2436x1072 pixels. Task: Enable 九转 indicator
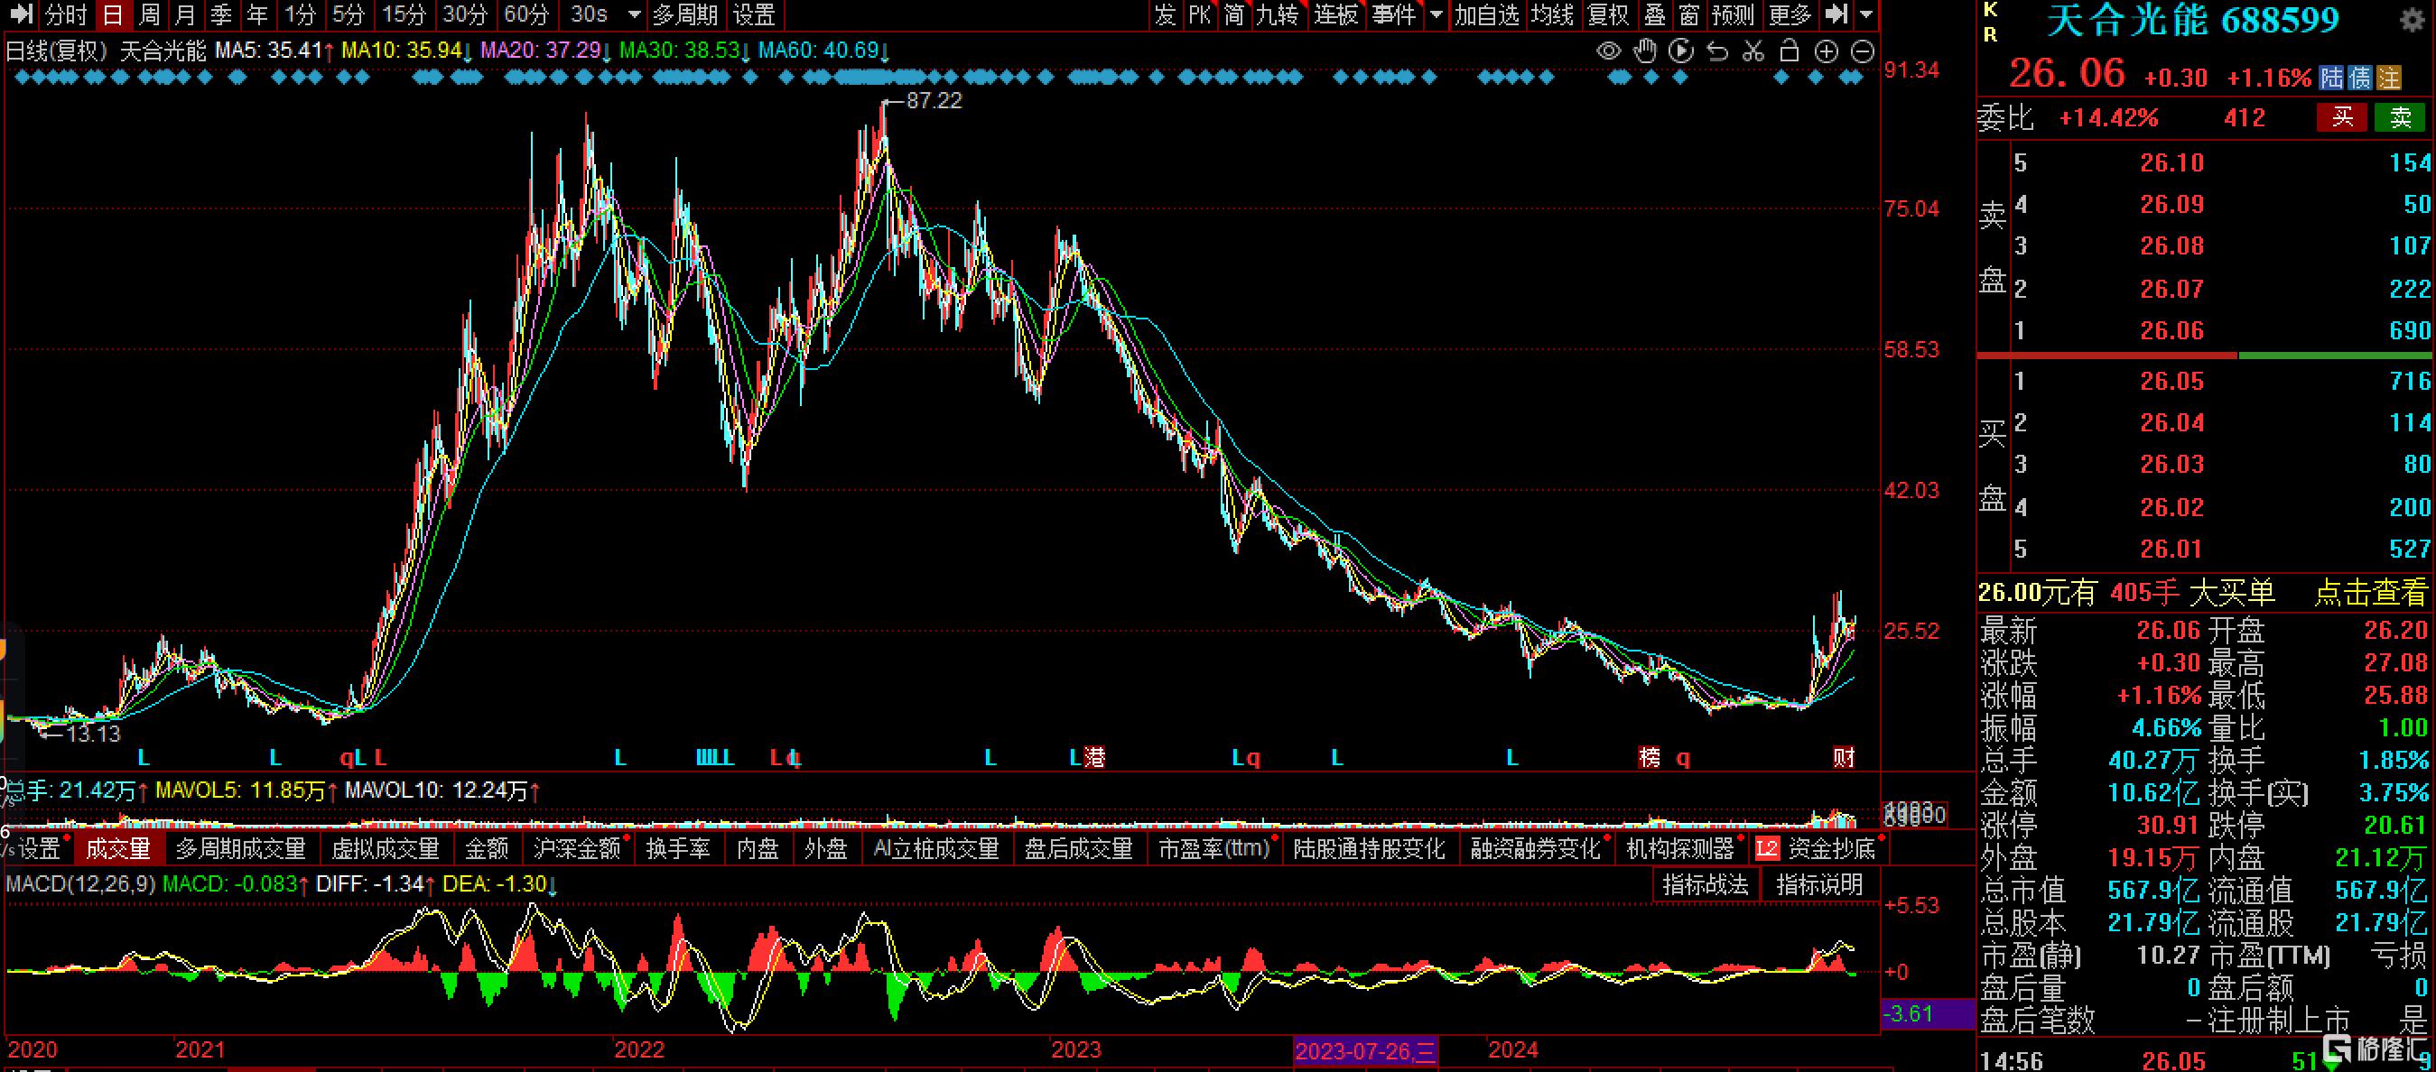(1277, 14)
